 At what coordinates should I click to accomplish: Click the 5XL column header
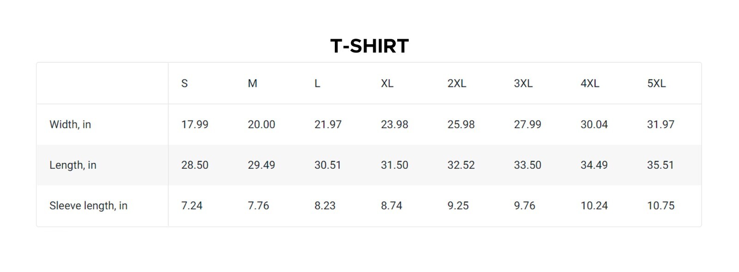click(x=656, y=83)
